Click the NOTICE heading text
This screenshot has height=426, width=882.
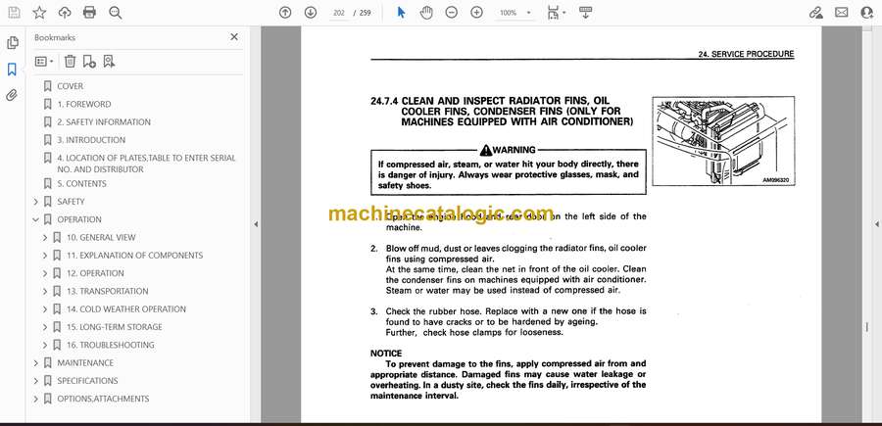[x=386, y=354]
